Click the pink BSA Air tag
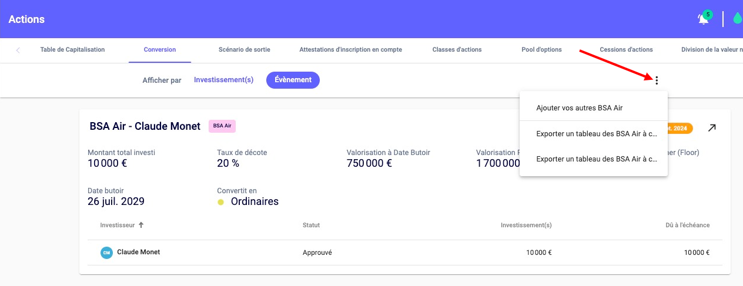This screenshot has height=286, width=743. tap(222, 126)
